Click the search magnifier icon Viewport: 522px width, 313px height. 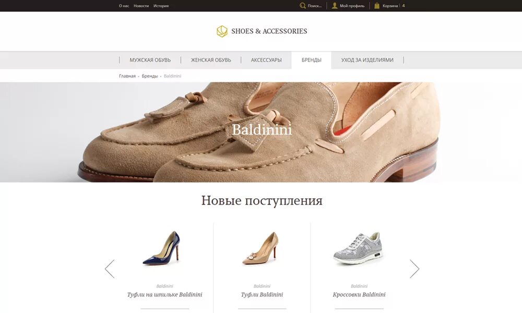[303, 6]
